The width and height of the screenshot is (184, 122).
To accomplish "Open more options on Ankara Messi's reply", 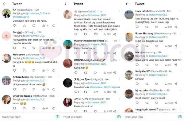I will point(58,77).
